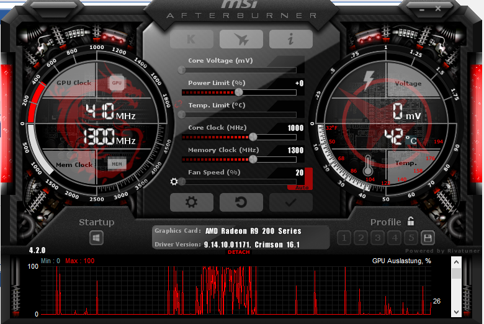This screenshot has height=324, width=484.
Task: Click scroll down arrow in monitor graph
Action: coord(456,312)
